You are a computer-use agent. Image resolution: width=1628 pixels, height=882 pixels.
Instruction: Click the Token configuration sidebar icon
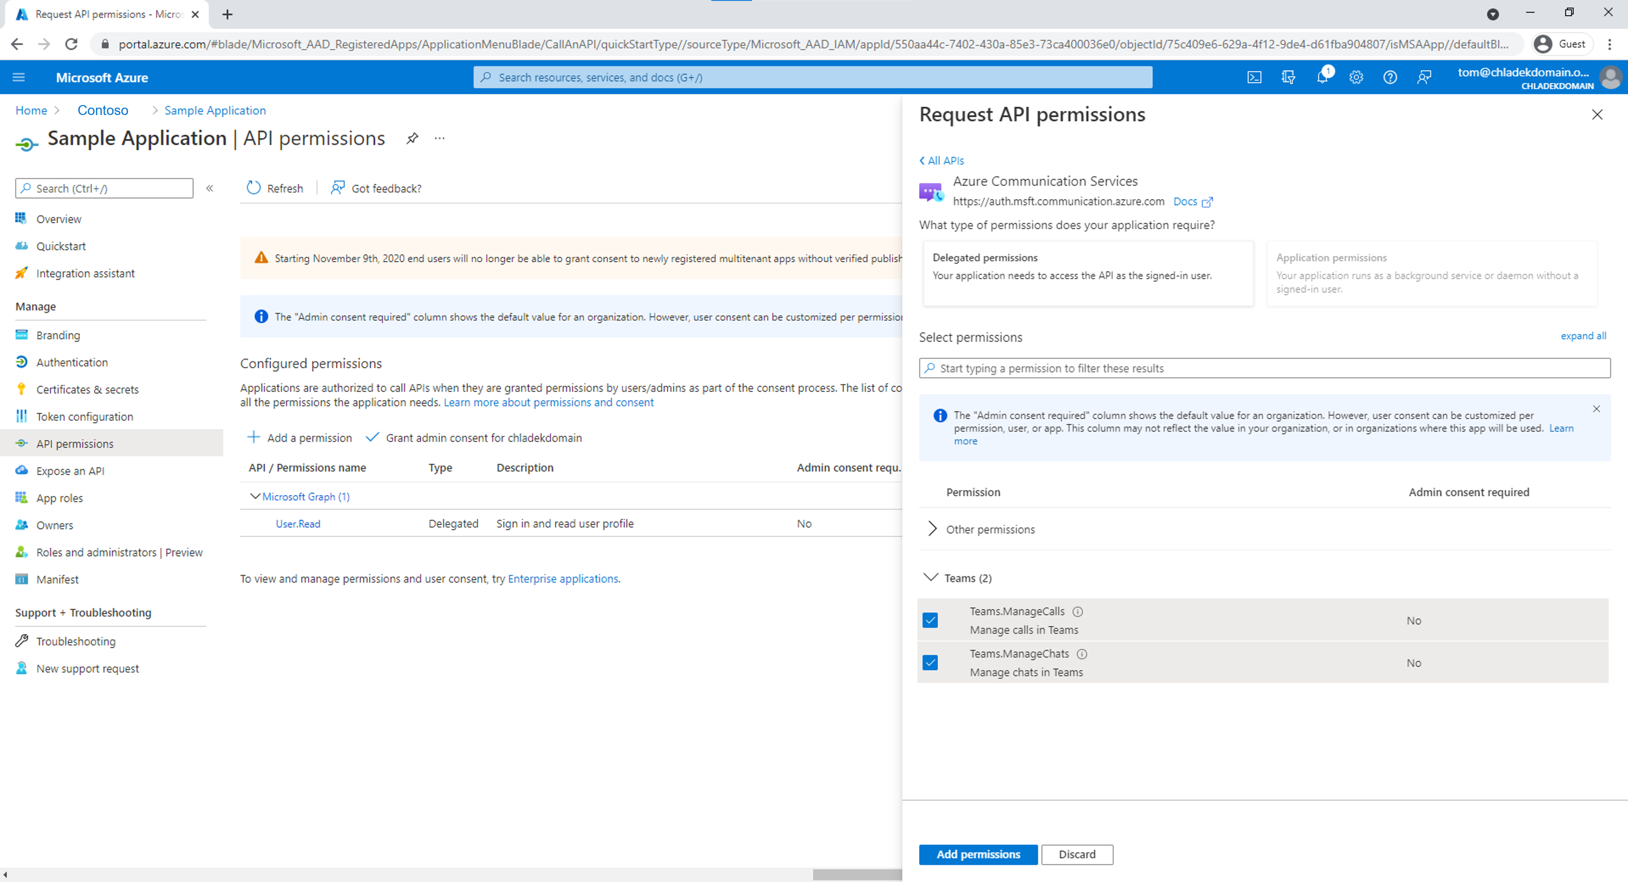click(x=22, y=416)
